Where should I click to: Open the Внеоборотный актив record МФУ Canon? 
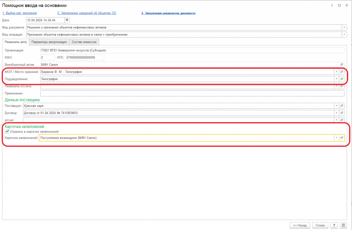[x=342, y=65]
